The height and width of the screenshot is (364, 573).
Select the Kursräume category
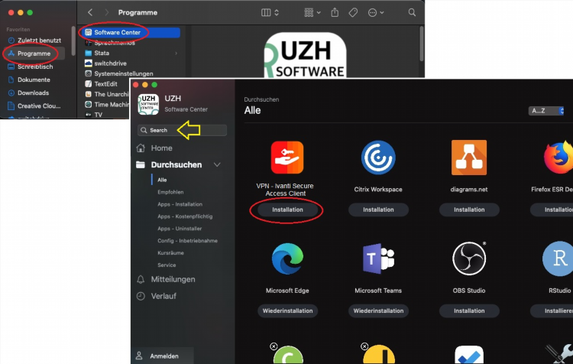point(170,253)
